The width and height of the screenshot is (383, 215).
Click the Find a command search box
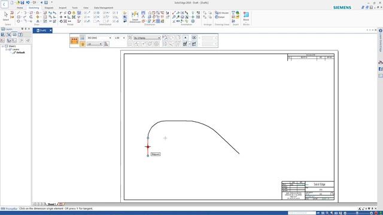pos(302,213)
